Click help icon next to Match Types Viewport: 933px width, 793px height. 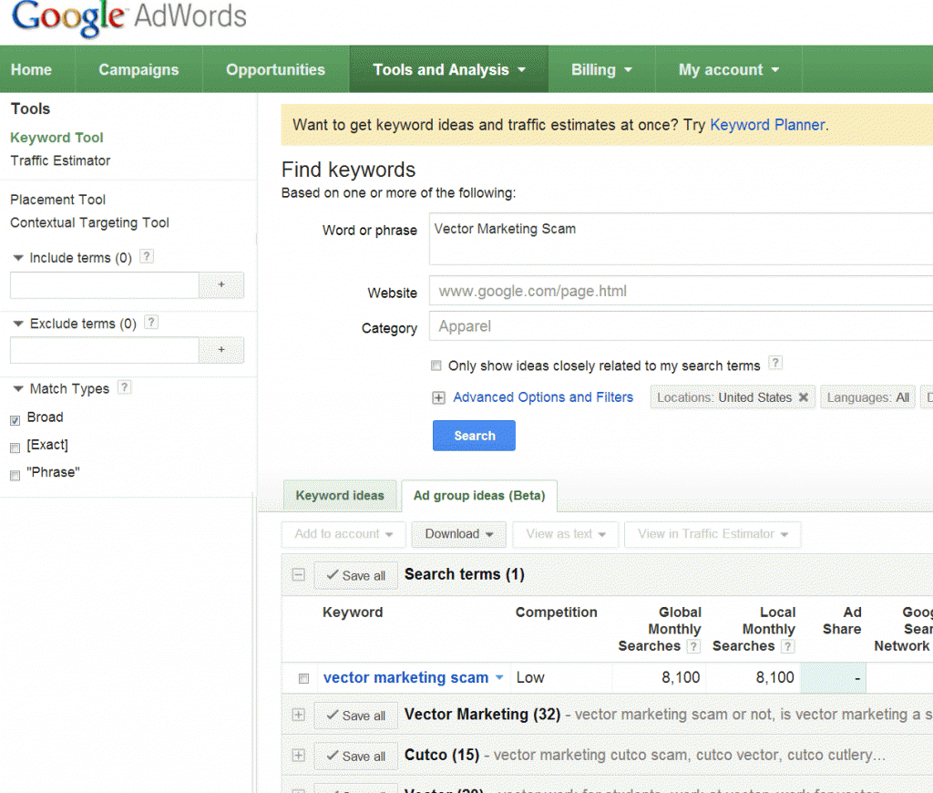point(124,387)
